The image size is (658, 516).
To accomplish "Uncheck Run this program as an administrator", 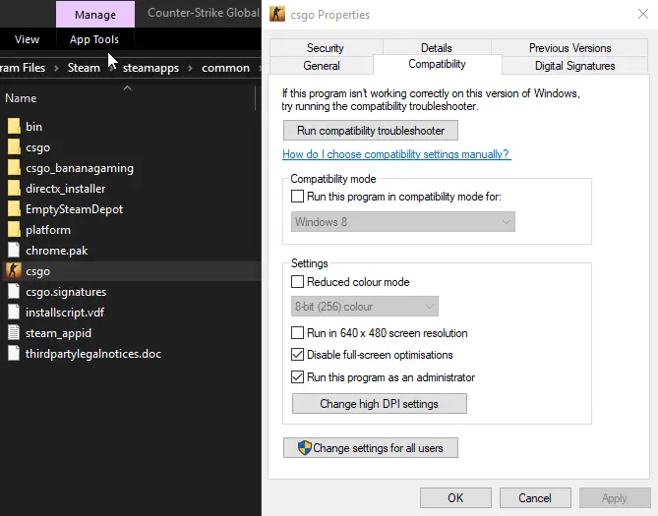I will click(297, 376).
